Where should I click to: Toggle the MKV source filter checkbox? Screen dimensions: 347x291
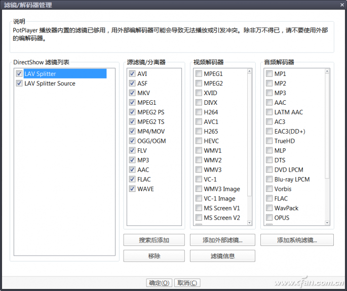(x=132, y=93)
